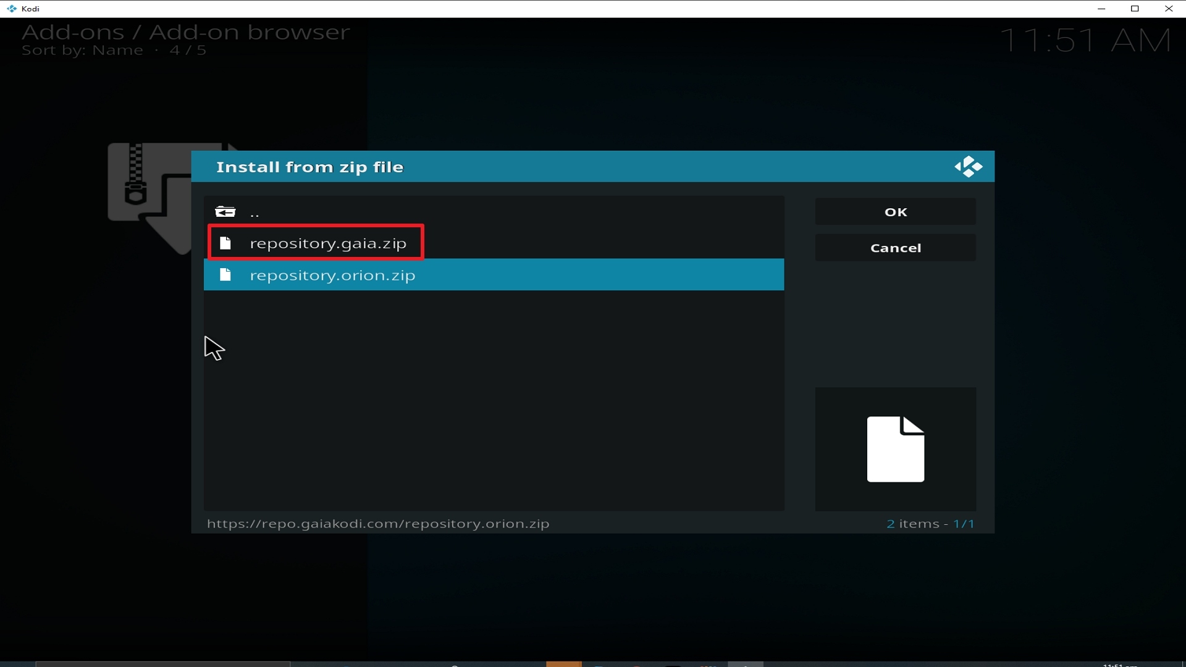Click the '2 items - 1/1' counter
The height and width of the screenshot is (667, 1186).
(930, 524)
